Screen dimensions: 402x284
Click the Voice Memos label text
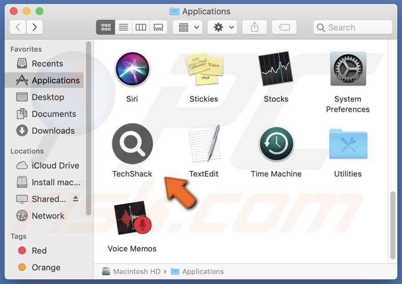(132, 249)
